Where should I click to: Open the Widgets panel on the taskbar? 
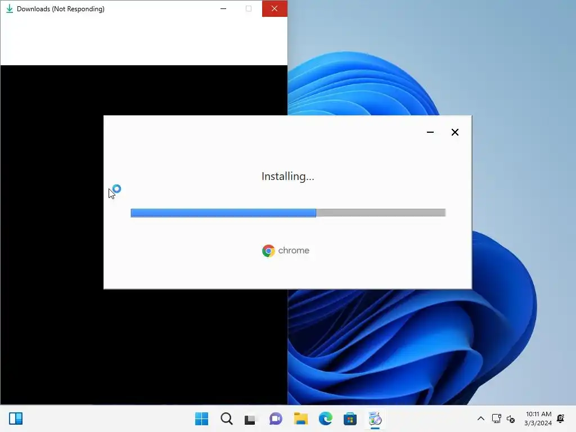[16, 418]
